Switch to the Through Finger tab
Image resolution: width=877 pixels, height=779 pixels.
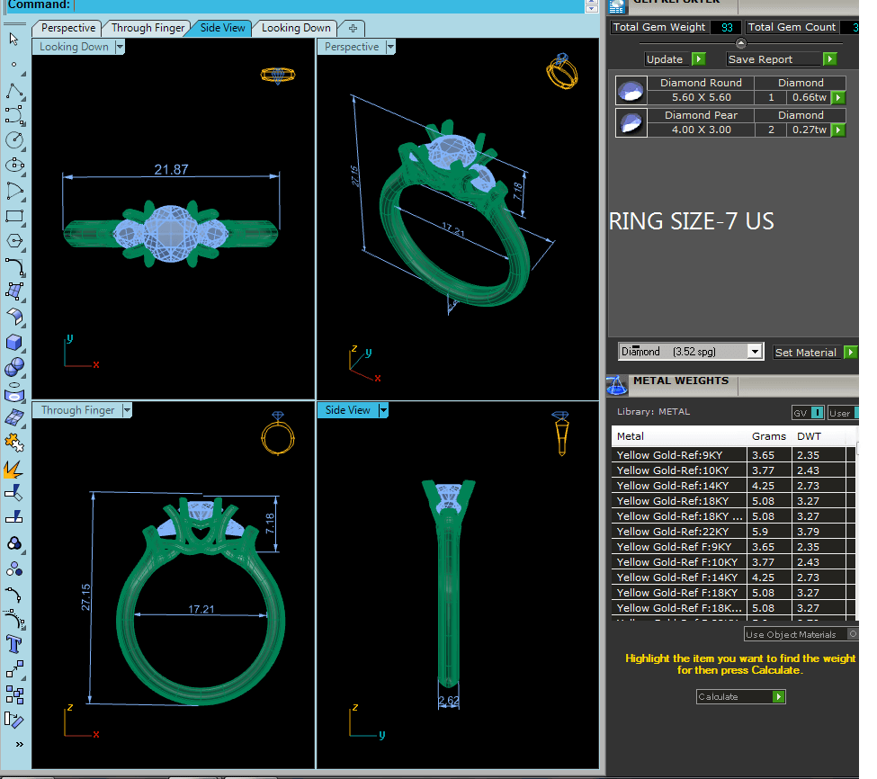coord(148,28)
